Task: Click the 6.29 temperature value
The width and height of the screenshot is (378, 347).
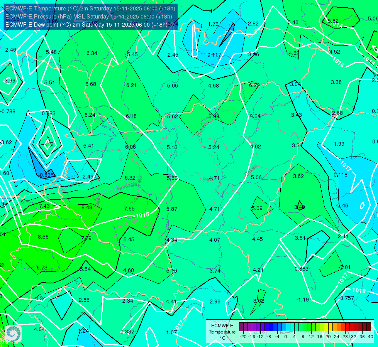Action: tap(254, 85)
